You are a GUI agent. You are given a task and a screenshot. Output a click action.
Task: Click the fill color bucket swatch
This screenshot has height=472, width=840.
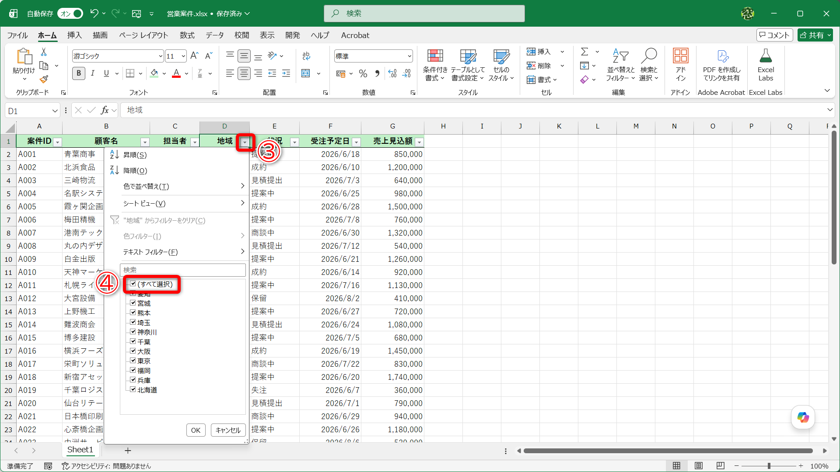(154, 73)
